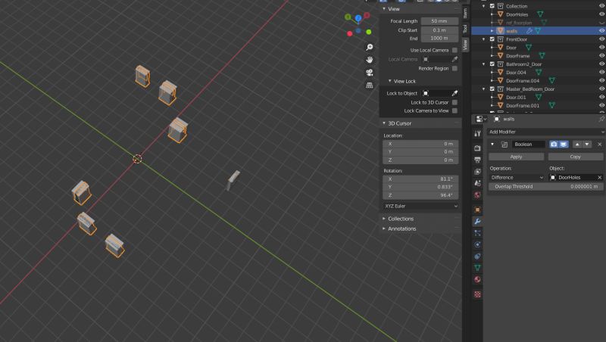This screenshot has height=342, width=606.
Task: Open the Modifiers wrench tab
Action: (x=477, y=221)
